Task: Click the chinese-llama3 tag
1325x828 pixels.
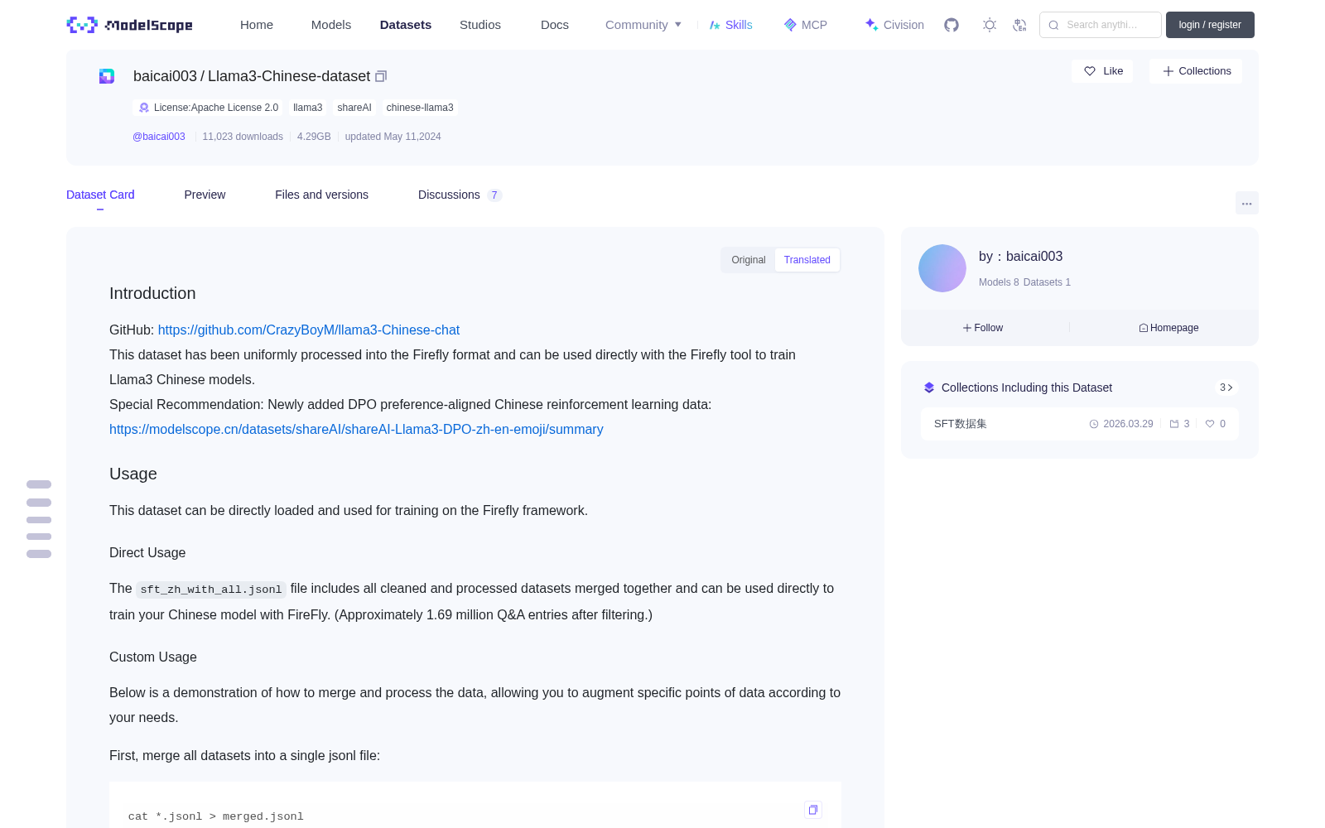Action: [x=420, y=108]
